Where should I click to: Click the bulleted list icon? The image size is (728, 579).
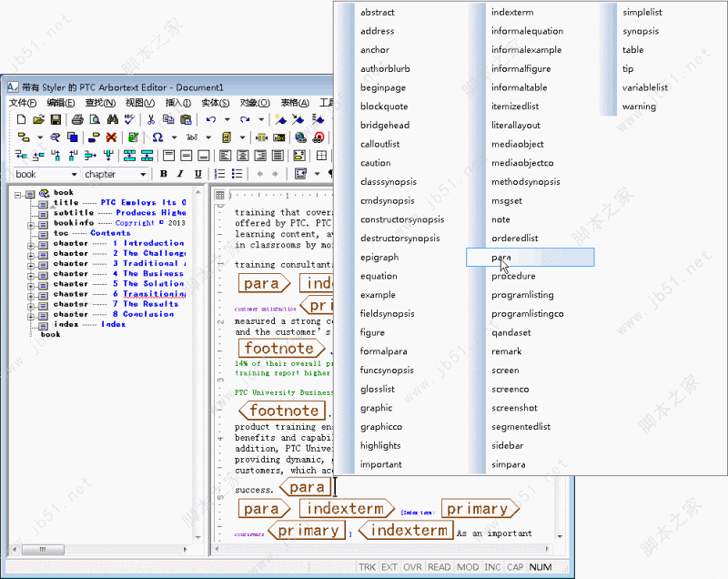coord(237,174)
